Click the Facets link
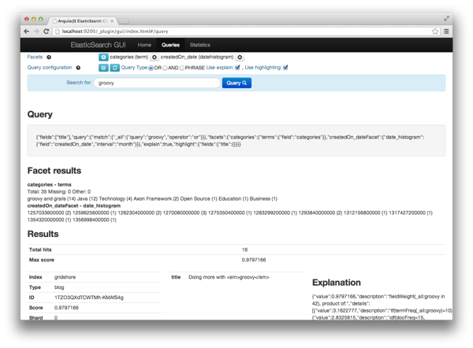Viewport: 473px width, 348px height. point(35,57)
